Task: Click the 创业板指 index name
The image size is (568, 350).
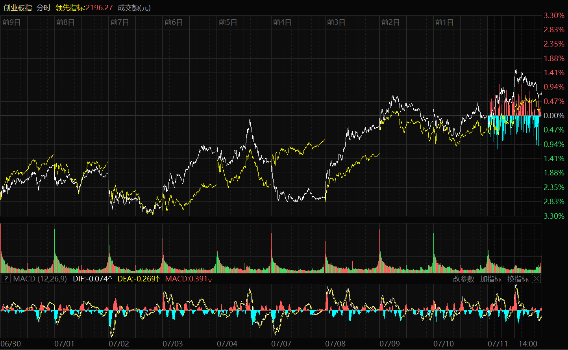Action: point(18,8)
